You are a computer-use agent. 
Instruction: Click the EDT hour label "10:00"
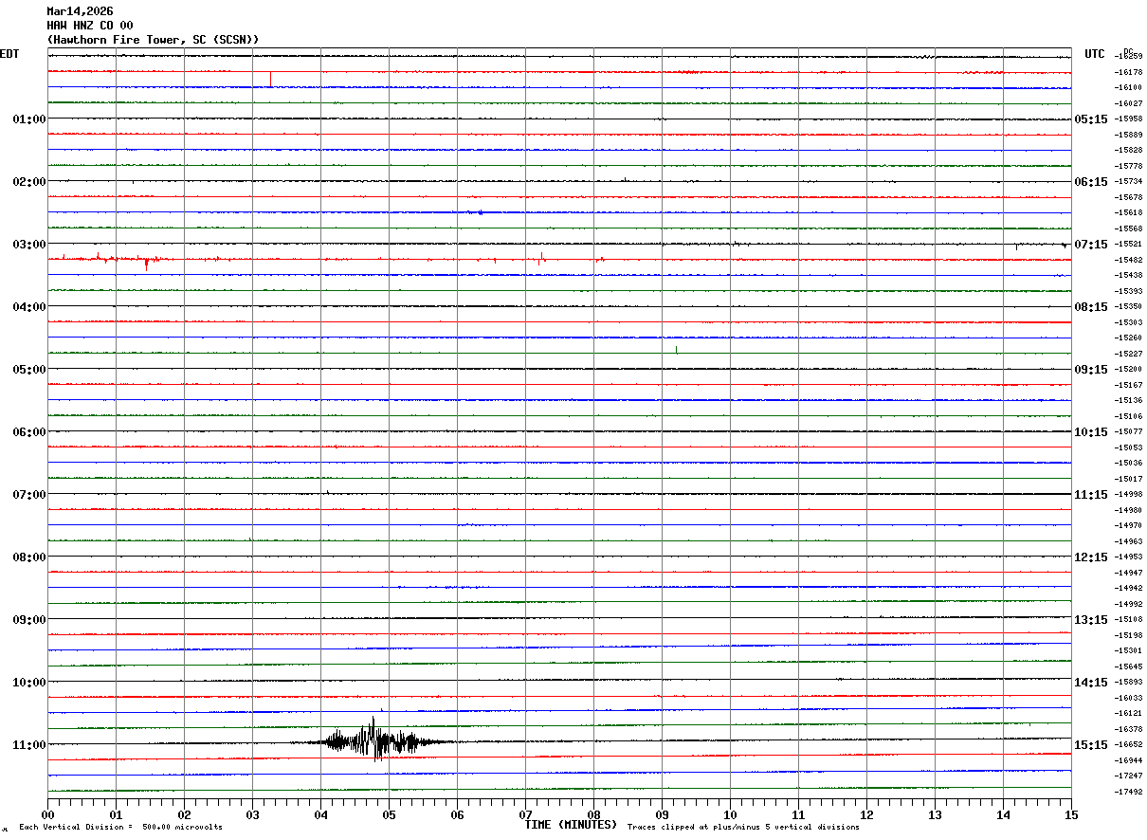click(29, 683)
